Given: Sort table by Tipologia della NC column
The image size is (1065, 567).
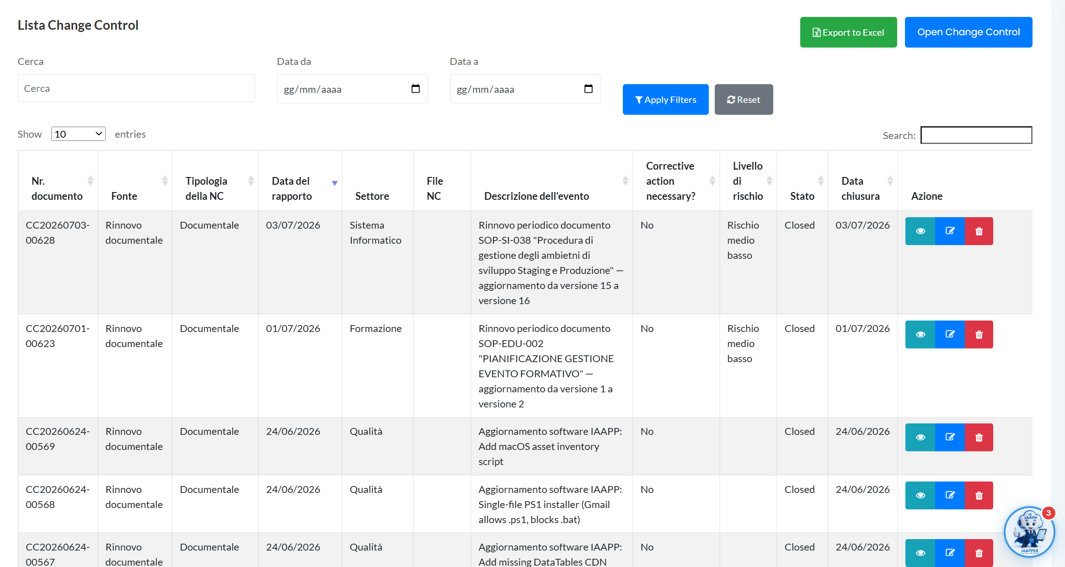Looking at the screenshot, I should tap(215, 181).
